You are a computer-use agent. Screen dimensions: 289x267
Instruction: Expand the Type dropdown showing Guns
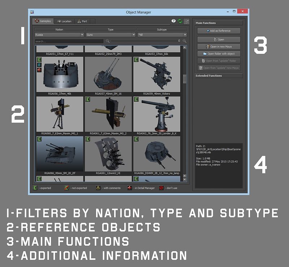(x=111, y=35)
